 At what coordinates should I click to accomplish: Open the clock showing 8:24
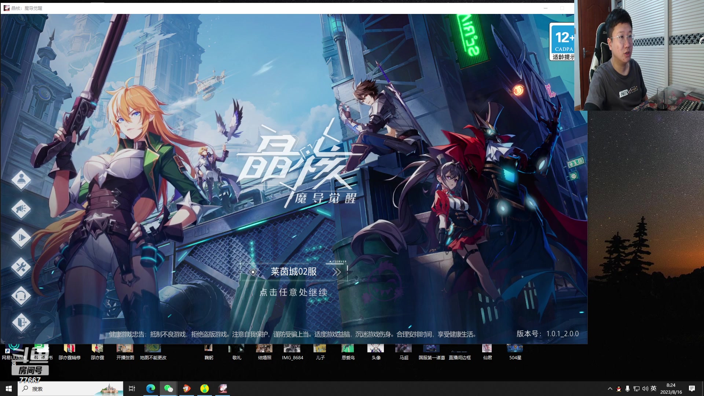point(671,389)
